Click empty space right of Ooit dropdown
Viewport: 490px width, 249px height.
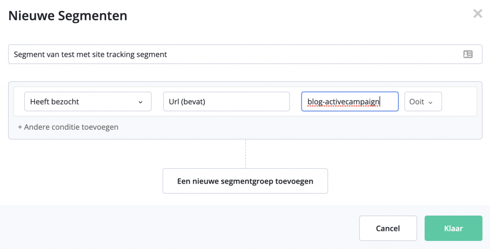pyautogui.click(x=459, y=102)
